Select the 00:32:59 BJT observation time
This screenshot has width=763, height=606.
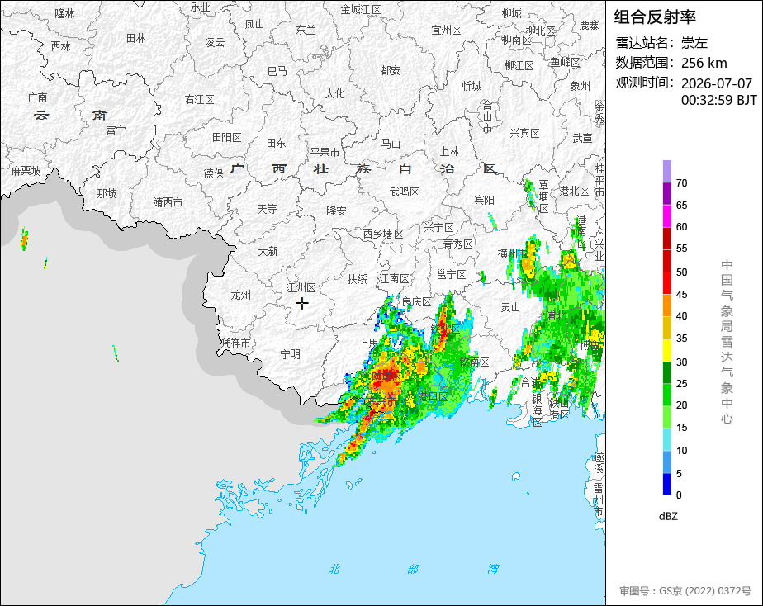(718, 100)
